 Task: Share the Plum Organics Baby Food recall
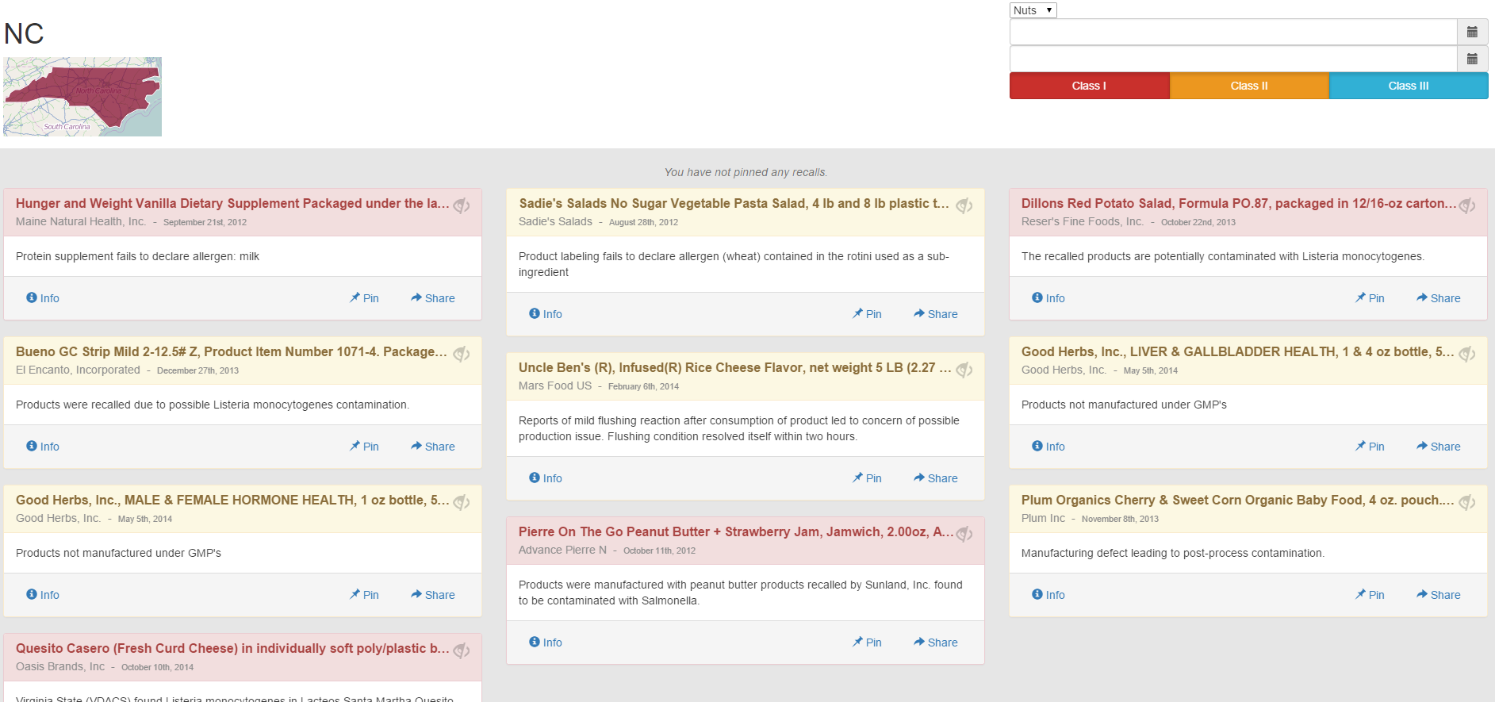click(x=1439, y=595)
